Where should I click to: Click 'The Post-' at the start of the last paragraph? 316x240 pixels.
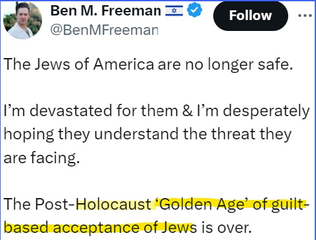(x=39, y=204)
